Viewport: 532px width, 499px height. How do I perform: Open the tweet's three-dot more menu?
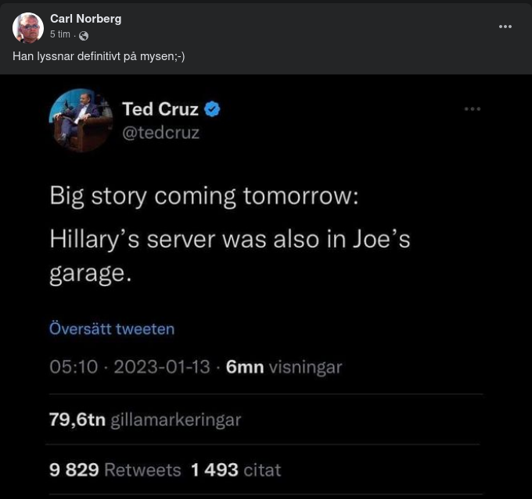[x=473, y=109]
